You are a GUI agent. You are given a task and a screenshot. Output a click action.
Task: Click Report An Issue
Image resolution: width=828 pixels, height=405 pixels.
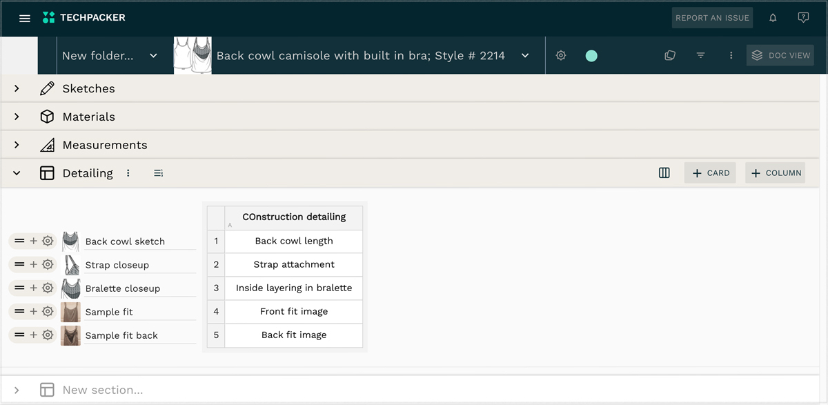tap(712, 18)
